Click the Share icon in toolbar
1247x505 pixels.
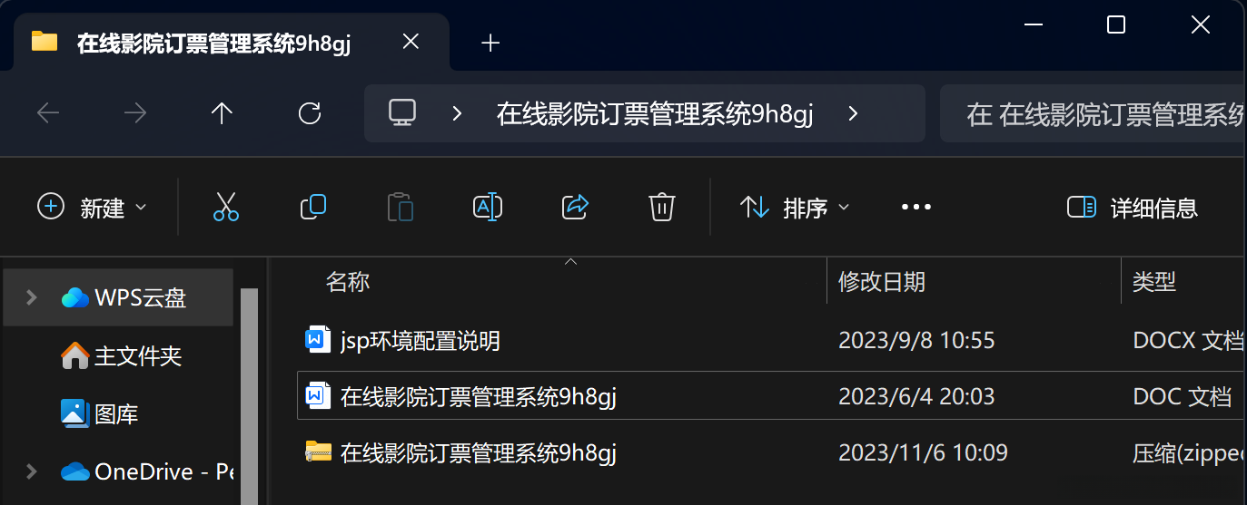point(576,208)
